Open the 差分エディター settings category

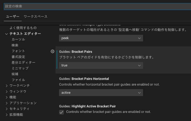[x=23, y=62]
